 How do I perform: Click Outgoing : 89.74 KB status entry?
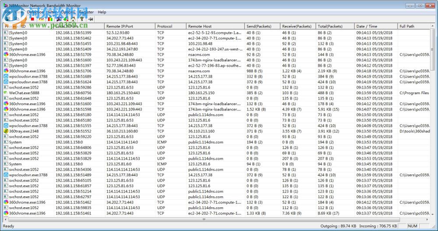coord(338,226)
